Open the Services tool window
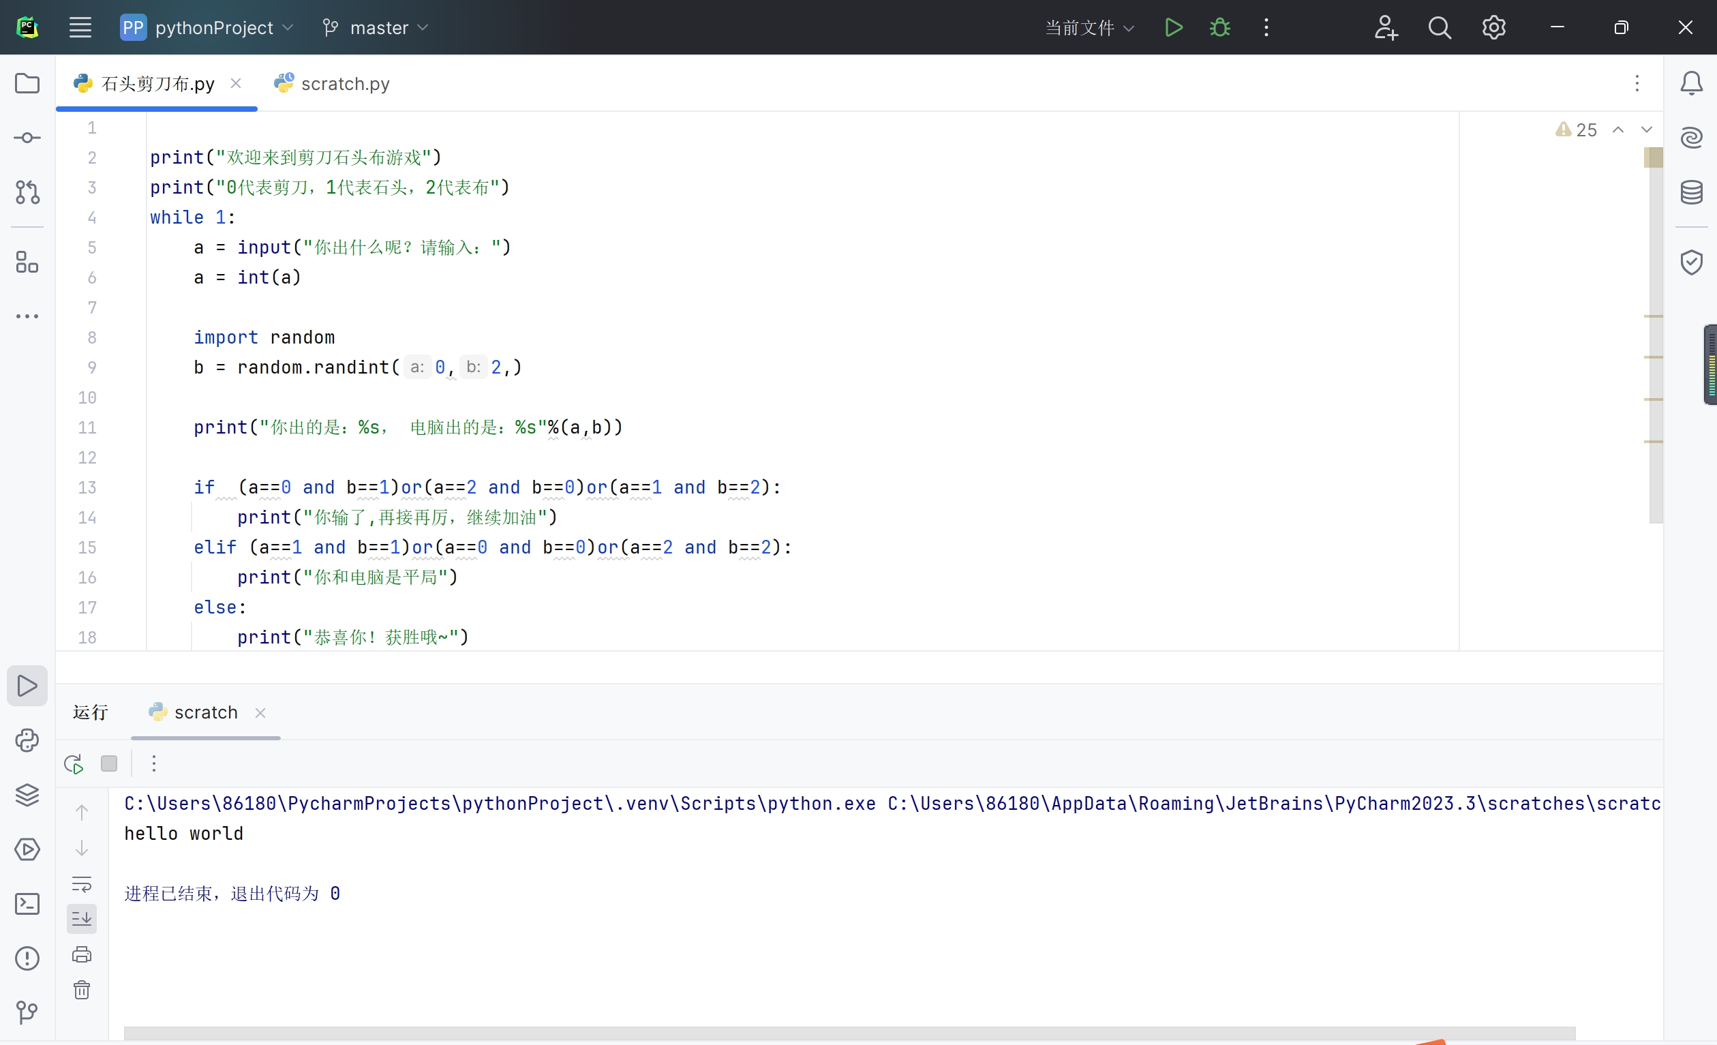The height and width of the screenshot is (1045, 1717). [27, 849]
